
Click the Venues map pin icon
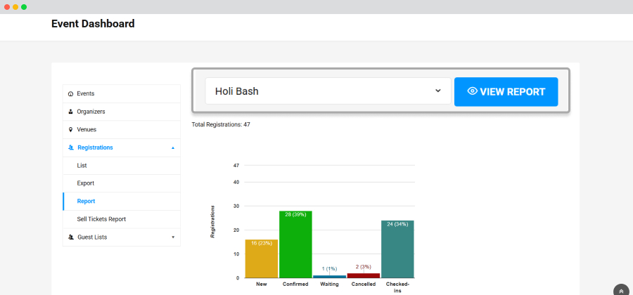click(70, 130)
